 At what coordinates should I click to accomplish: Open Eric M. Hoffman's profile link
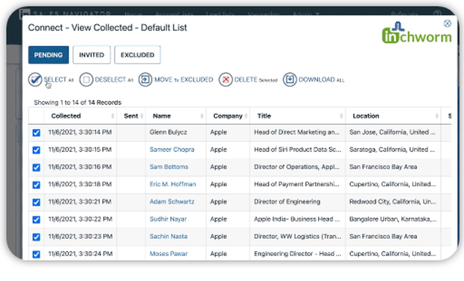pyautogui.click(x=173, y=184)
